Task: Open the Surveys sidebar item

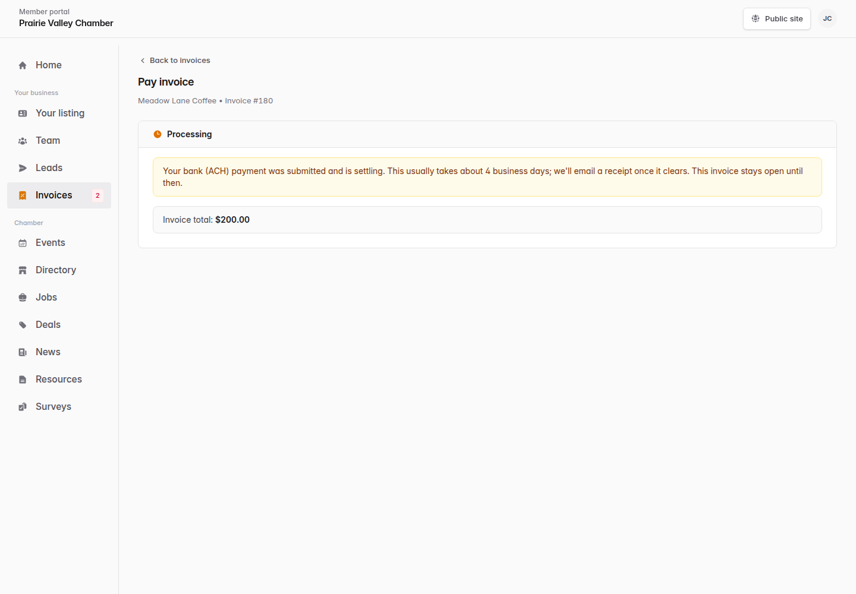Action: 59,407
